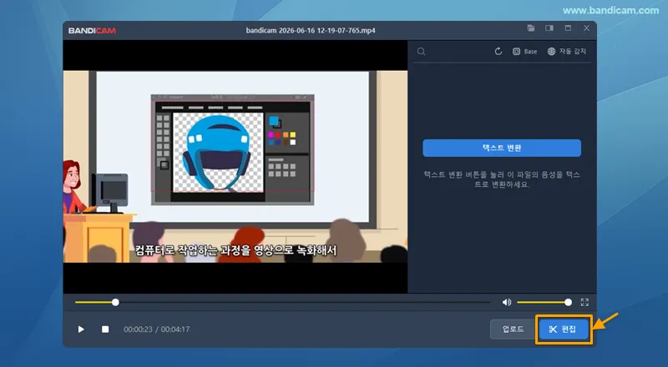Click the BANDICAM logo
This screenshot has height=367, width=668.
click(x=92, y=31)
